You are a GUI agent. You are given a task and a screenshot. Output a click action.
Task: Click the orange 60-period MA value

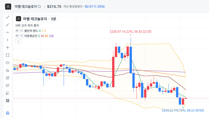pos(46,36)
